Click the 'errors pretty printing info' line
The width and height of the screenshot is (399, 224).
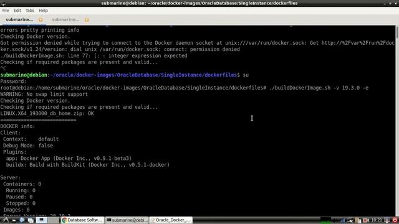point(40,30)
